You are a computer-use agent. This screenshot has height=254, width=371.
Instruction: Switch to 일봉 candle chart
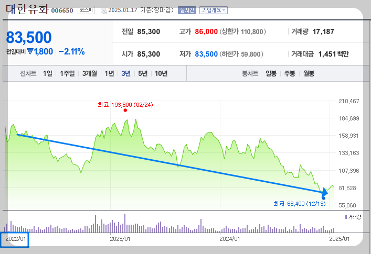(271, 73)
